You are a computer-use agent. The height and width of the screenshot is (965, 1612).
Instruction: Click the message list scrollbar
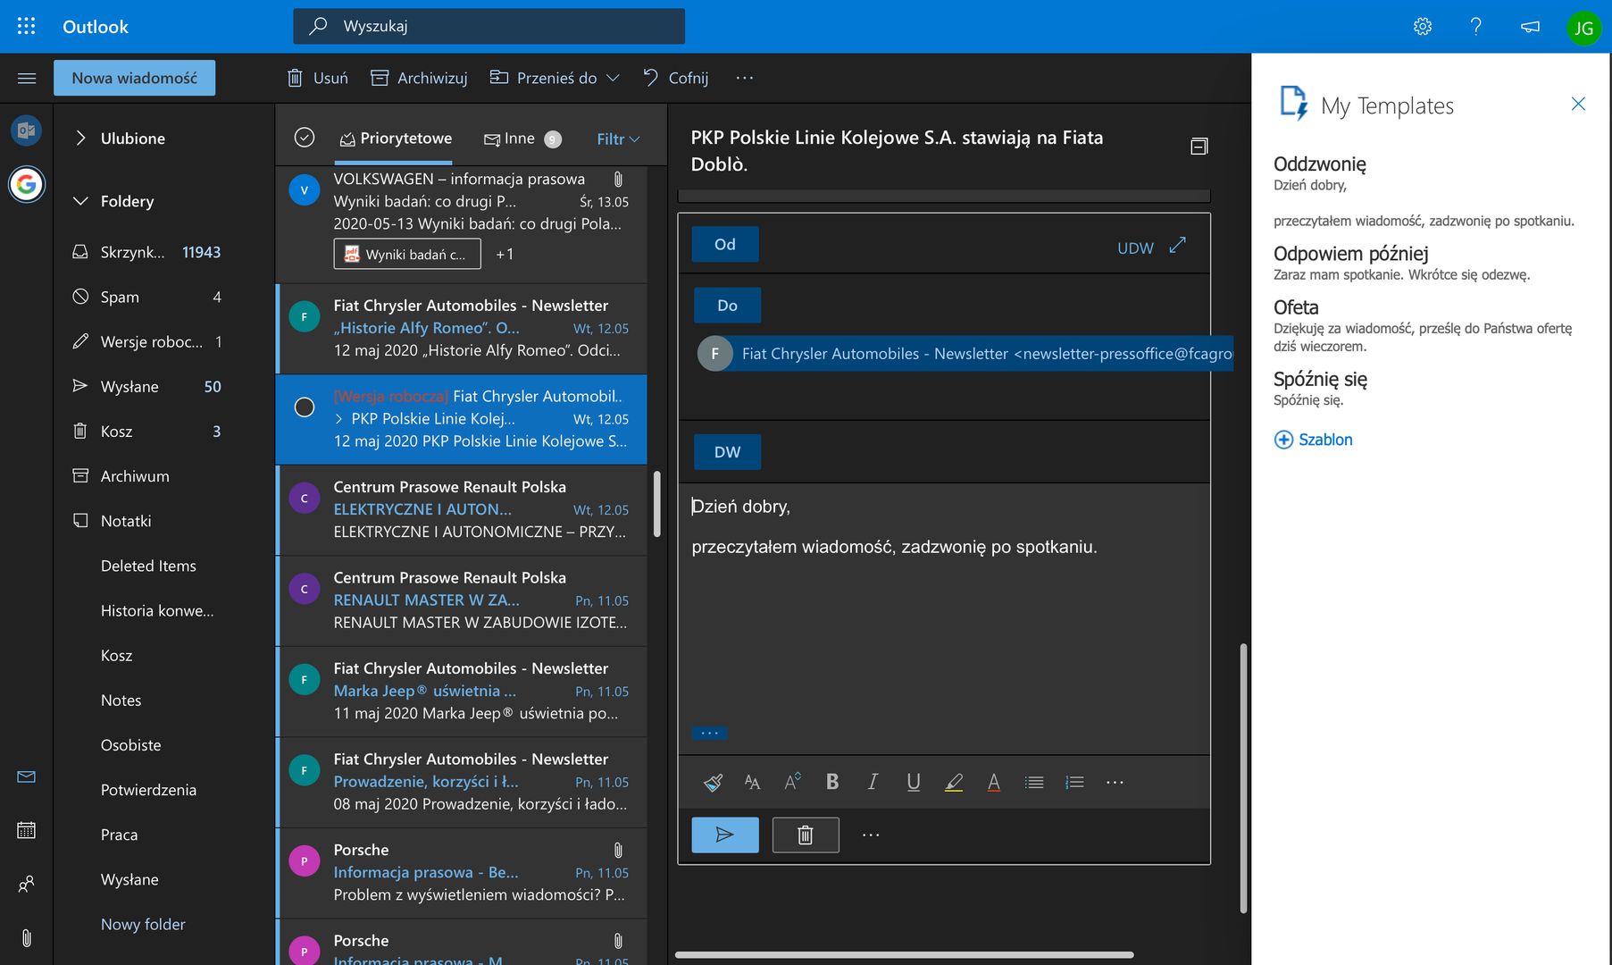coord(657,505)
